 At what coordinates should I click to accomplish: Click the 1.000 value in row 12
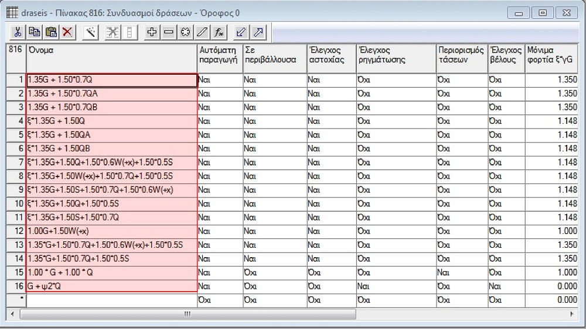[x=551, y=231]
